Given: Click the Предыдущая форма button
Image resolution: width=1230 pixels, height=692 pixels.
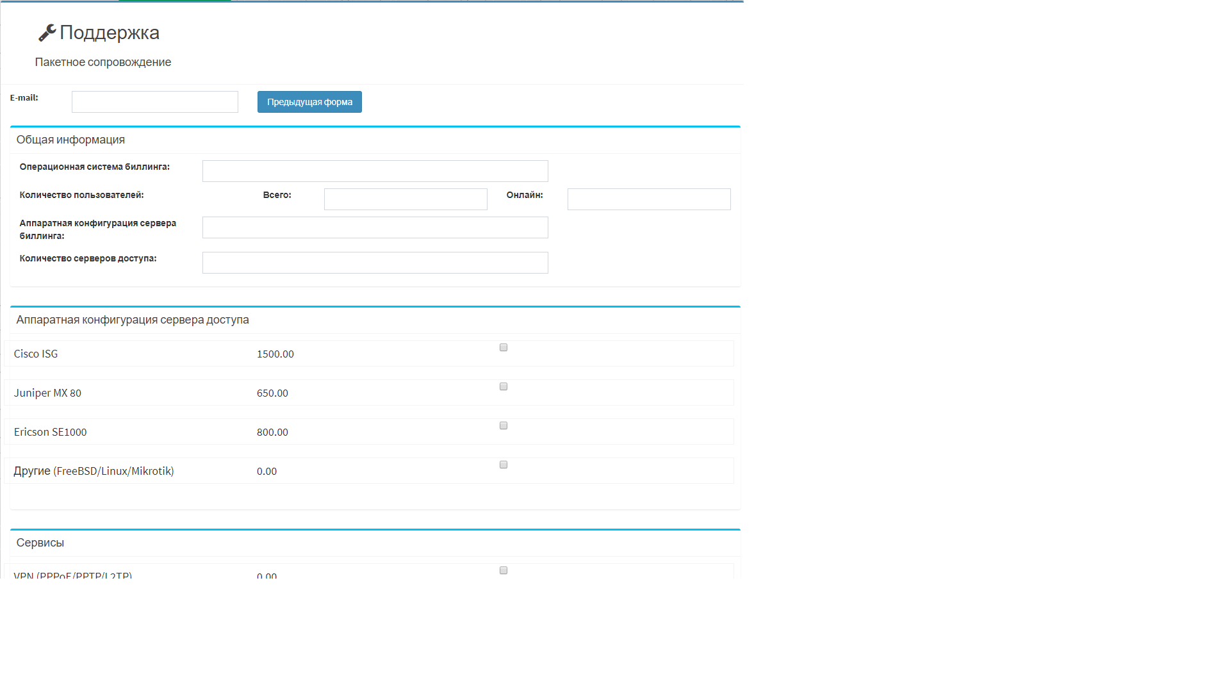Looking at the screenshot, I should coord(309,102).
